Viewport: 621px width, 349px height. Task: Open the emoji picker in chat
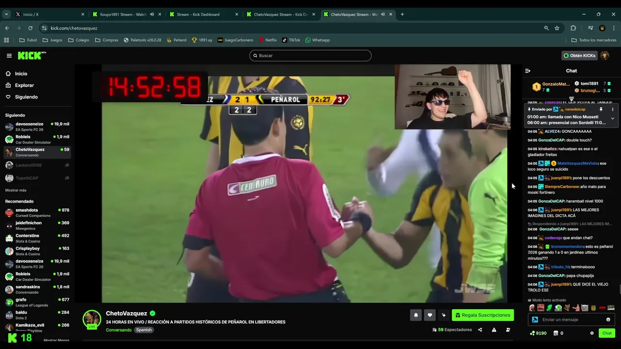click(608, 319)
